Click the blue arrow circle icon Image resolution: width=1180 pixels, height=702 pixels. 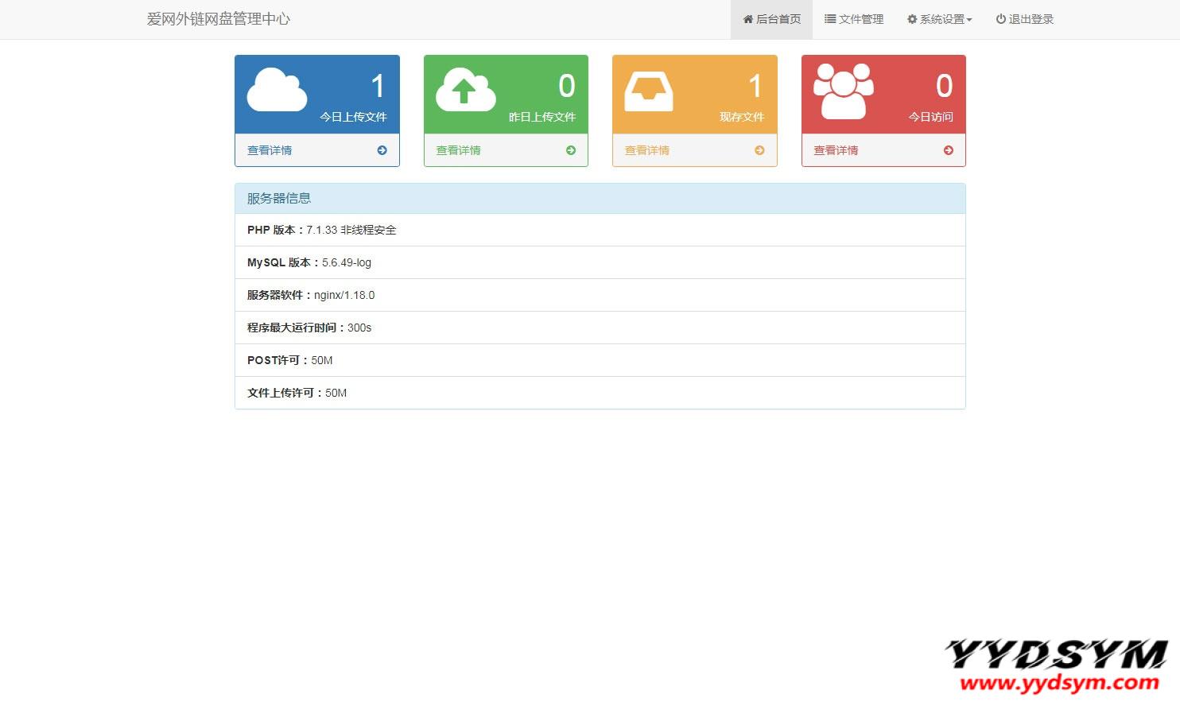[x=382, y=150]
